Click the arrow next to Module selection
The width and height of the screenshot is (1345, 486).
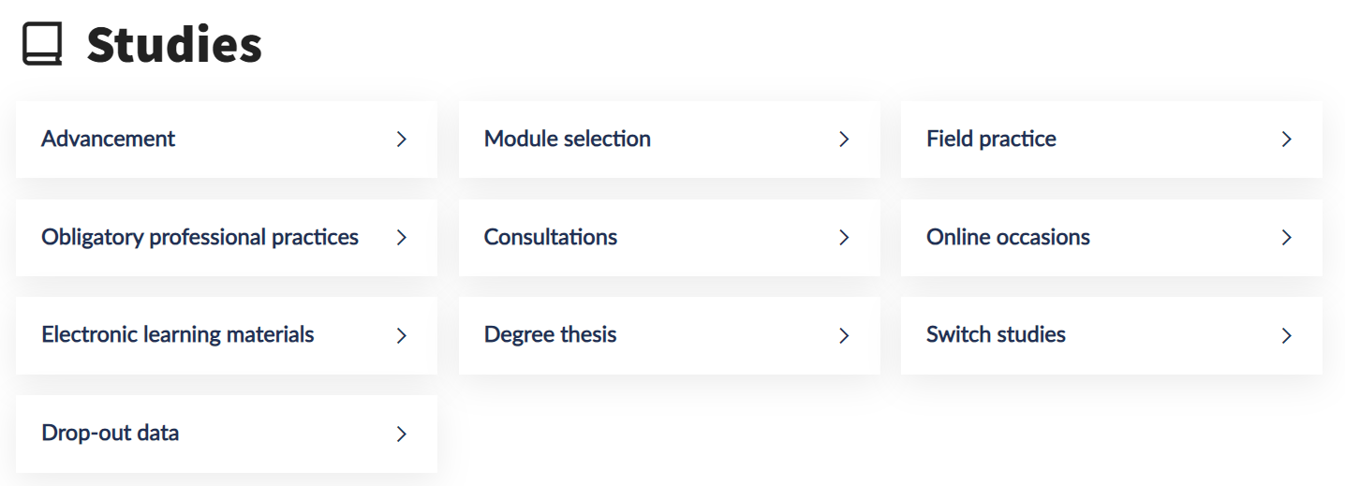point(844,140)
